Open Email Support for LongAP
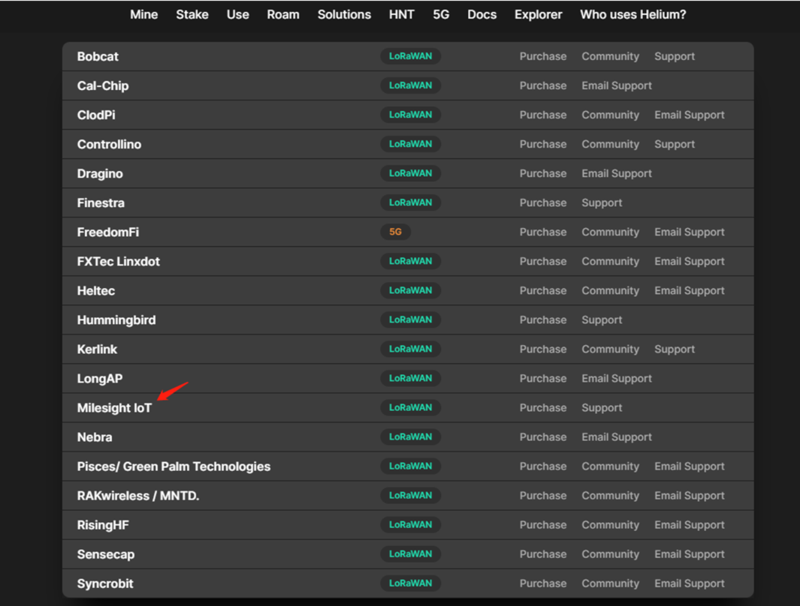The height and width of the screenshot is (606, 800). 617,378
